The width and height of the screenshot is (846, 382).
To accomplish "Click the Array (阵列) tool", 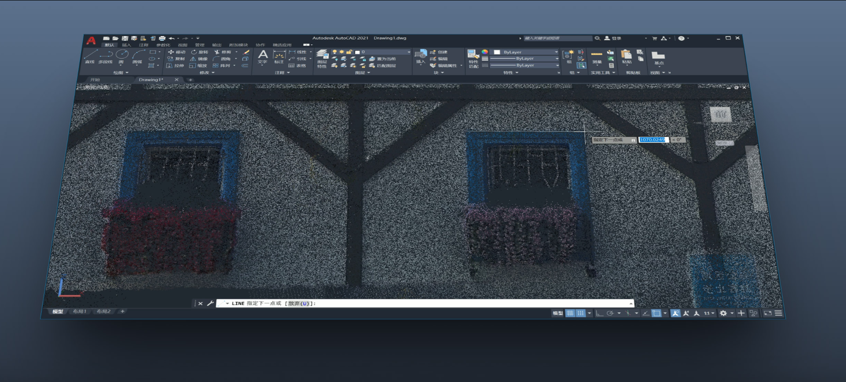I will (222, 66).
